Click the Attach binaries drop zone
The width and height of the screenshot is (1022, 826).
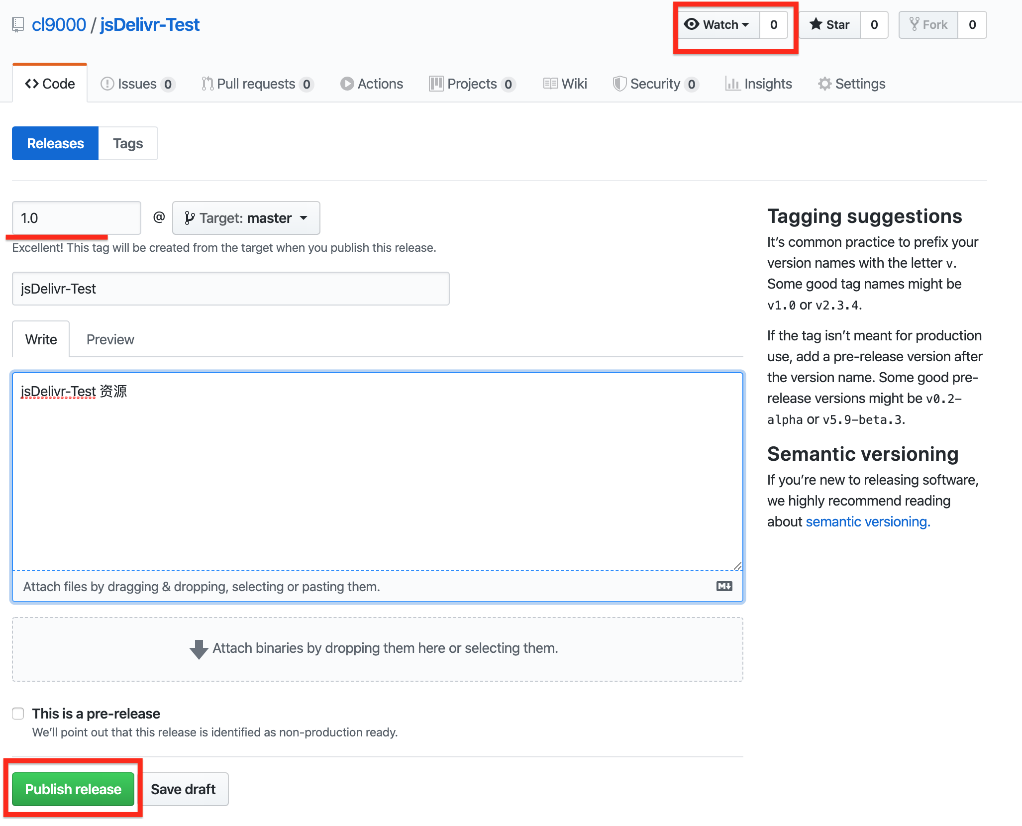(378, 649)
